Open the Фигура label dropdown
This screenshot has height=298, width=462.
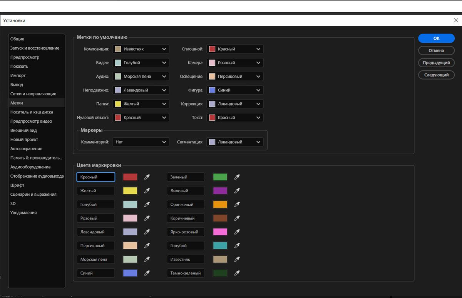coord(235,90)
